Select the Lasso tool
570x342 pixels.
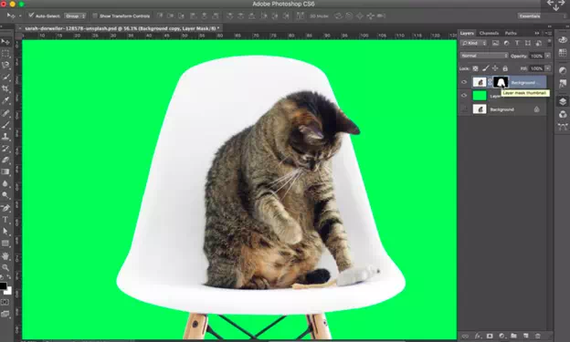click(x=5, y=66)
